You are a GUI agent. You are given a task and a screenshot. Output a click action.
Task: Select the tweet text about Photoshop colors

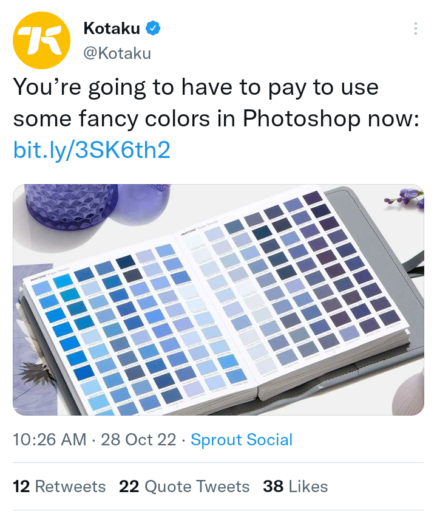pos(216,102)
